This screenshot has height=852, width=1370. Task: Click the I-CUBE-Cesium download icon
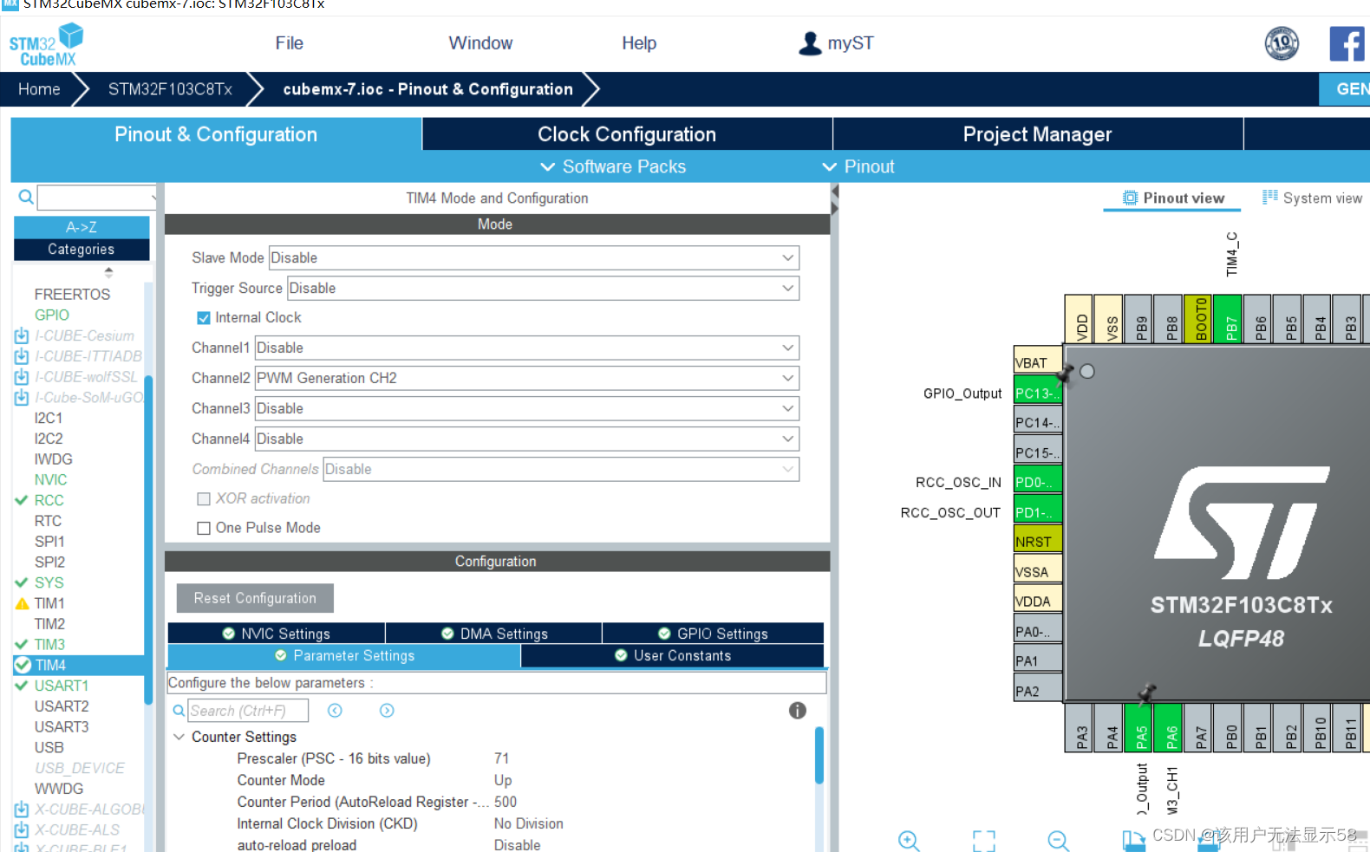tap(22, 335)
